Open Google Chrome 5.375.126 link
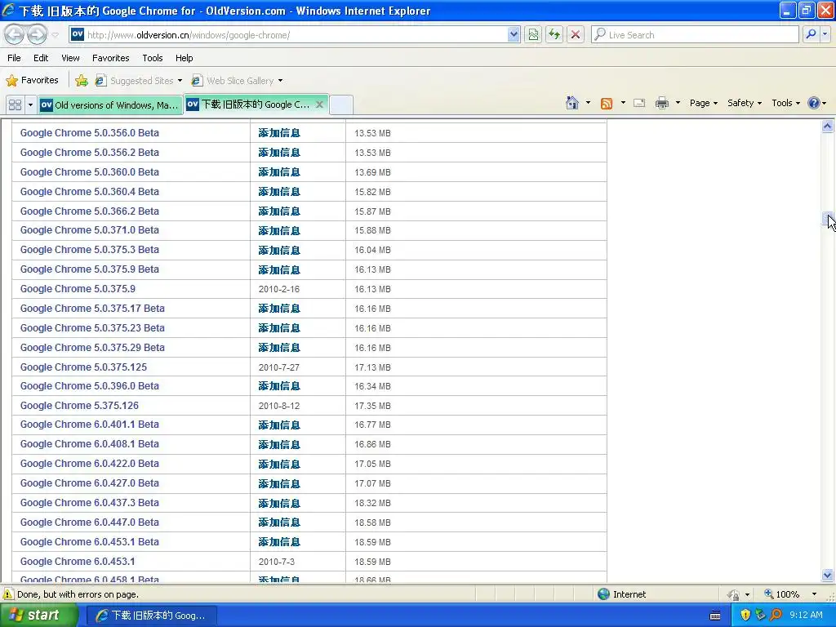This screenshot has width=836, height=627. click(x=79, y=406)
